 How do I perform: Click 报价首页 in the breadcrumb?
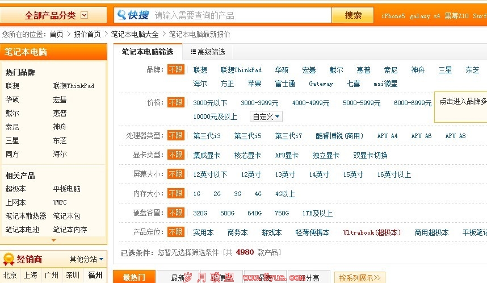[87, 34]
